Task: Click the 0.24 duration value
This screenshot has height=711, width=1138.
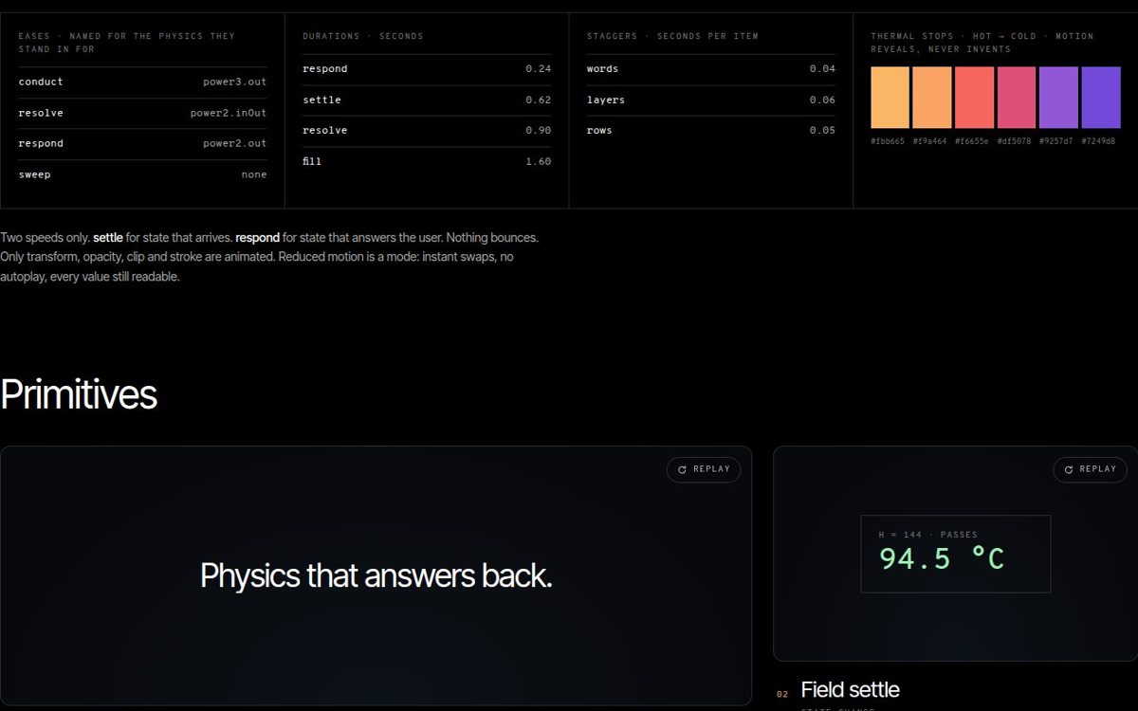Action: pyautogui.click(x=539, y=68)
